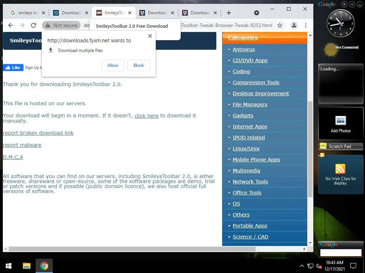Open File Explorer from the taskbar
This screenshot has height=273, width=365.
coord(26,266)
